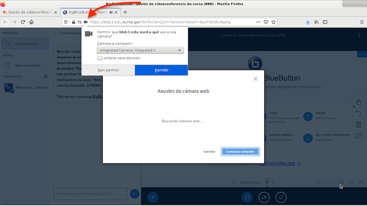Close the webcam settings dialog with X

pyautogui.click(x=256, y=79)
